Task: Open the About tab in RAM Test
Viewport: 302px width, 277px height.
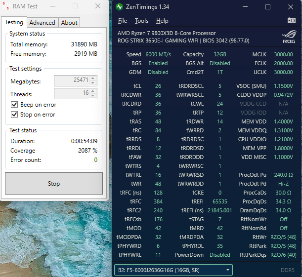Action: [x=69, y=23]
